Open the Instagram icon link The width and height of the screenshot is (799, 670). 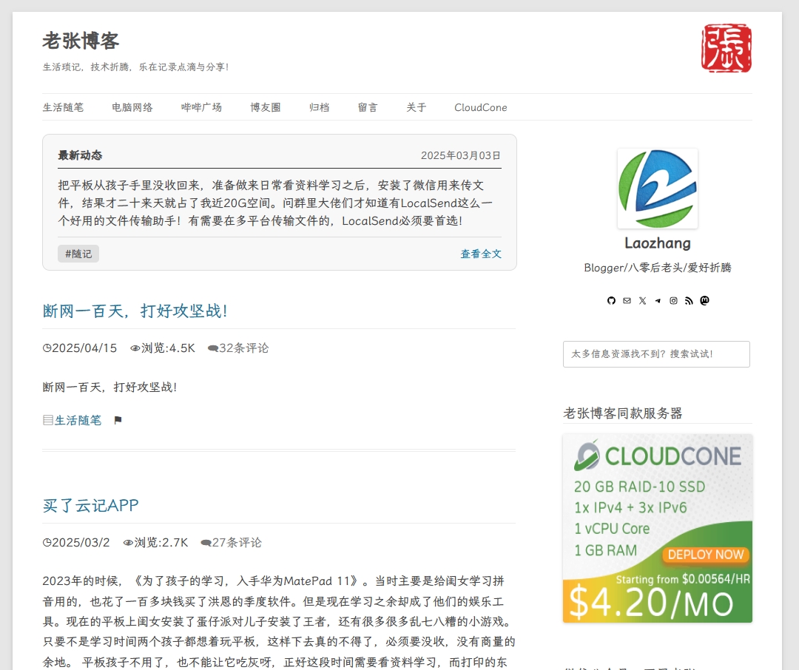(673, 300)
